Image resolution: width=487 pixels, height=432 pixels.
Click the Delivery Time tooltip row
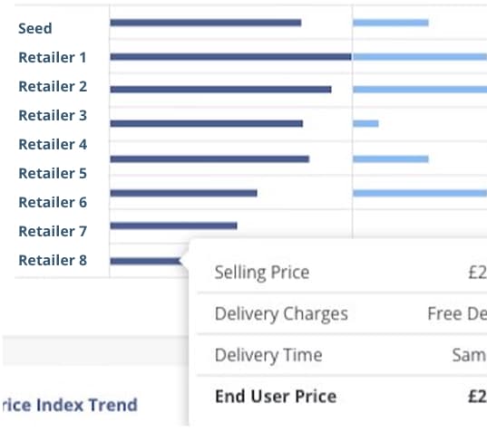(x=342, y=355)
